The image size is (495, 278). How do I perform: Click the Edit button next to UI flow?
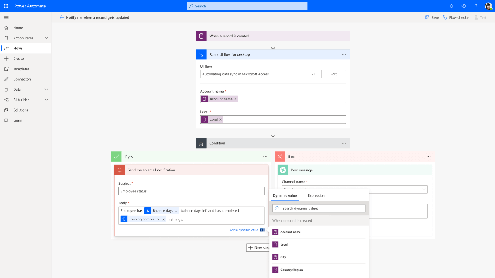333,74
